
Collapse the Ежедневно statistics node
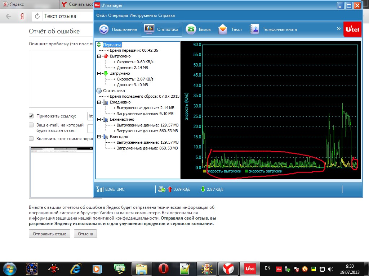(x=99, y=102)
